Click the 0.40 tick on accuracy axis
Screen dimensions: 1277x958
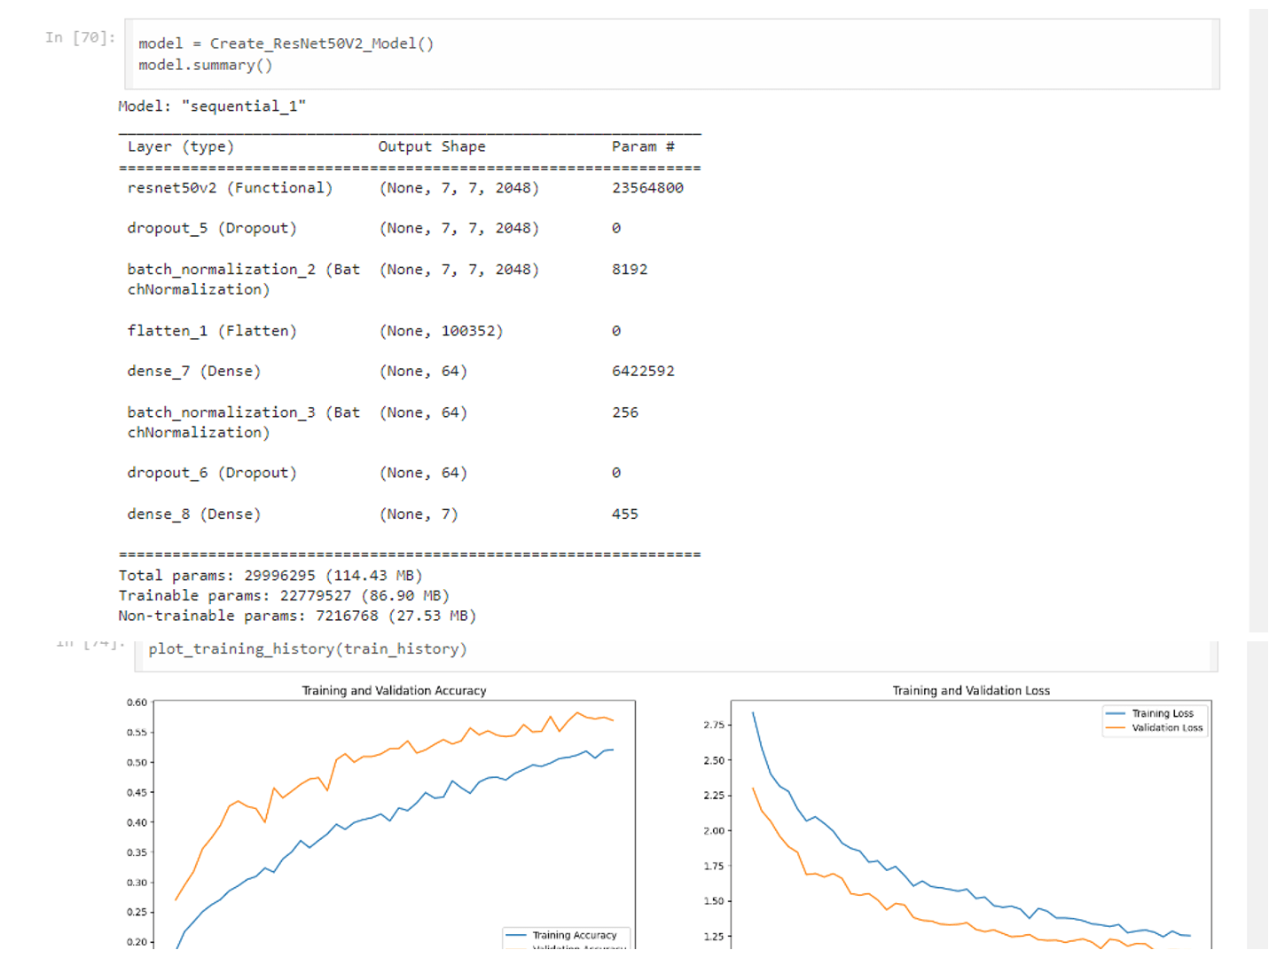click(x=137, y=822)
